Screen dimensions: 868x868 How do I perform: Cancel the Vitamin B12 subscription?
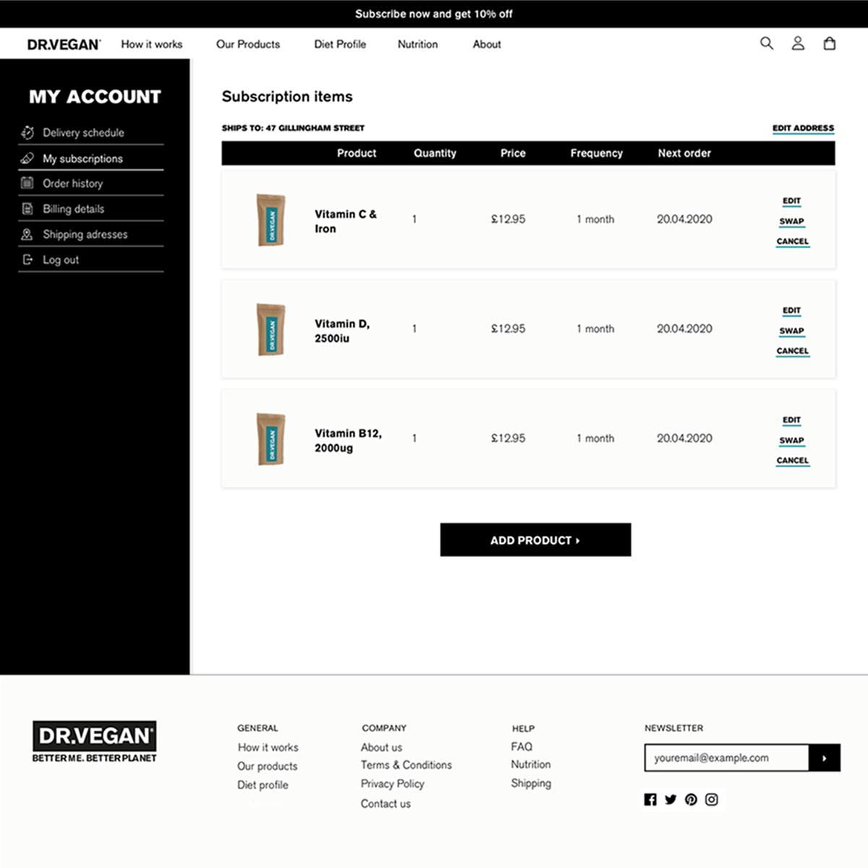click(793, 460)
